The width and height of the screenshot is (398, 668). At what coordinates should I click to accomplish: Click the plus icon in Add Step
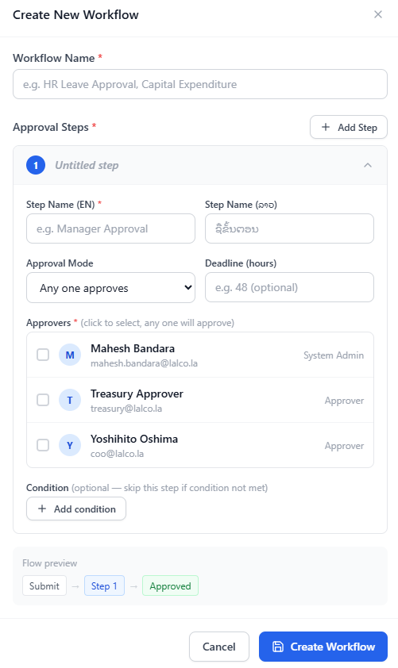(326, 127)
